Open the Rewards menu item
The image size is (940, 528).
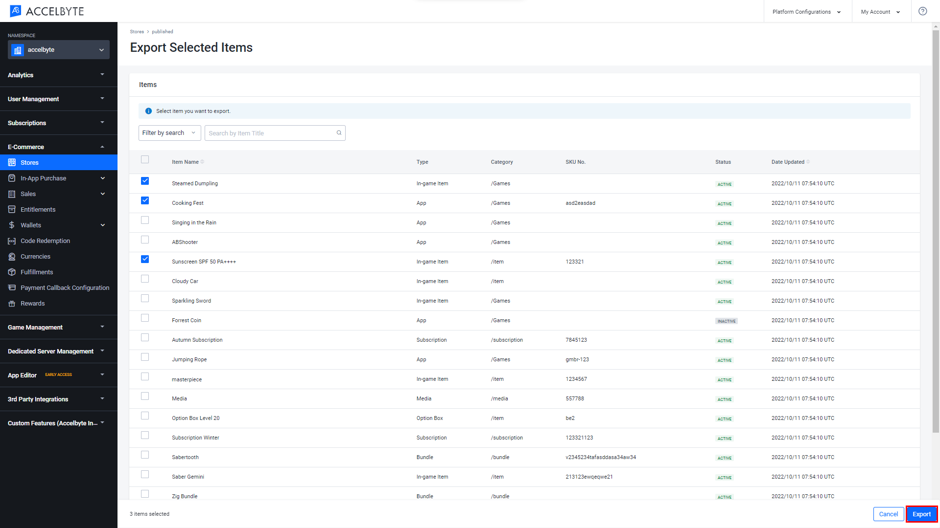point(59,303)
